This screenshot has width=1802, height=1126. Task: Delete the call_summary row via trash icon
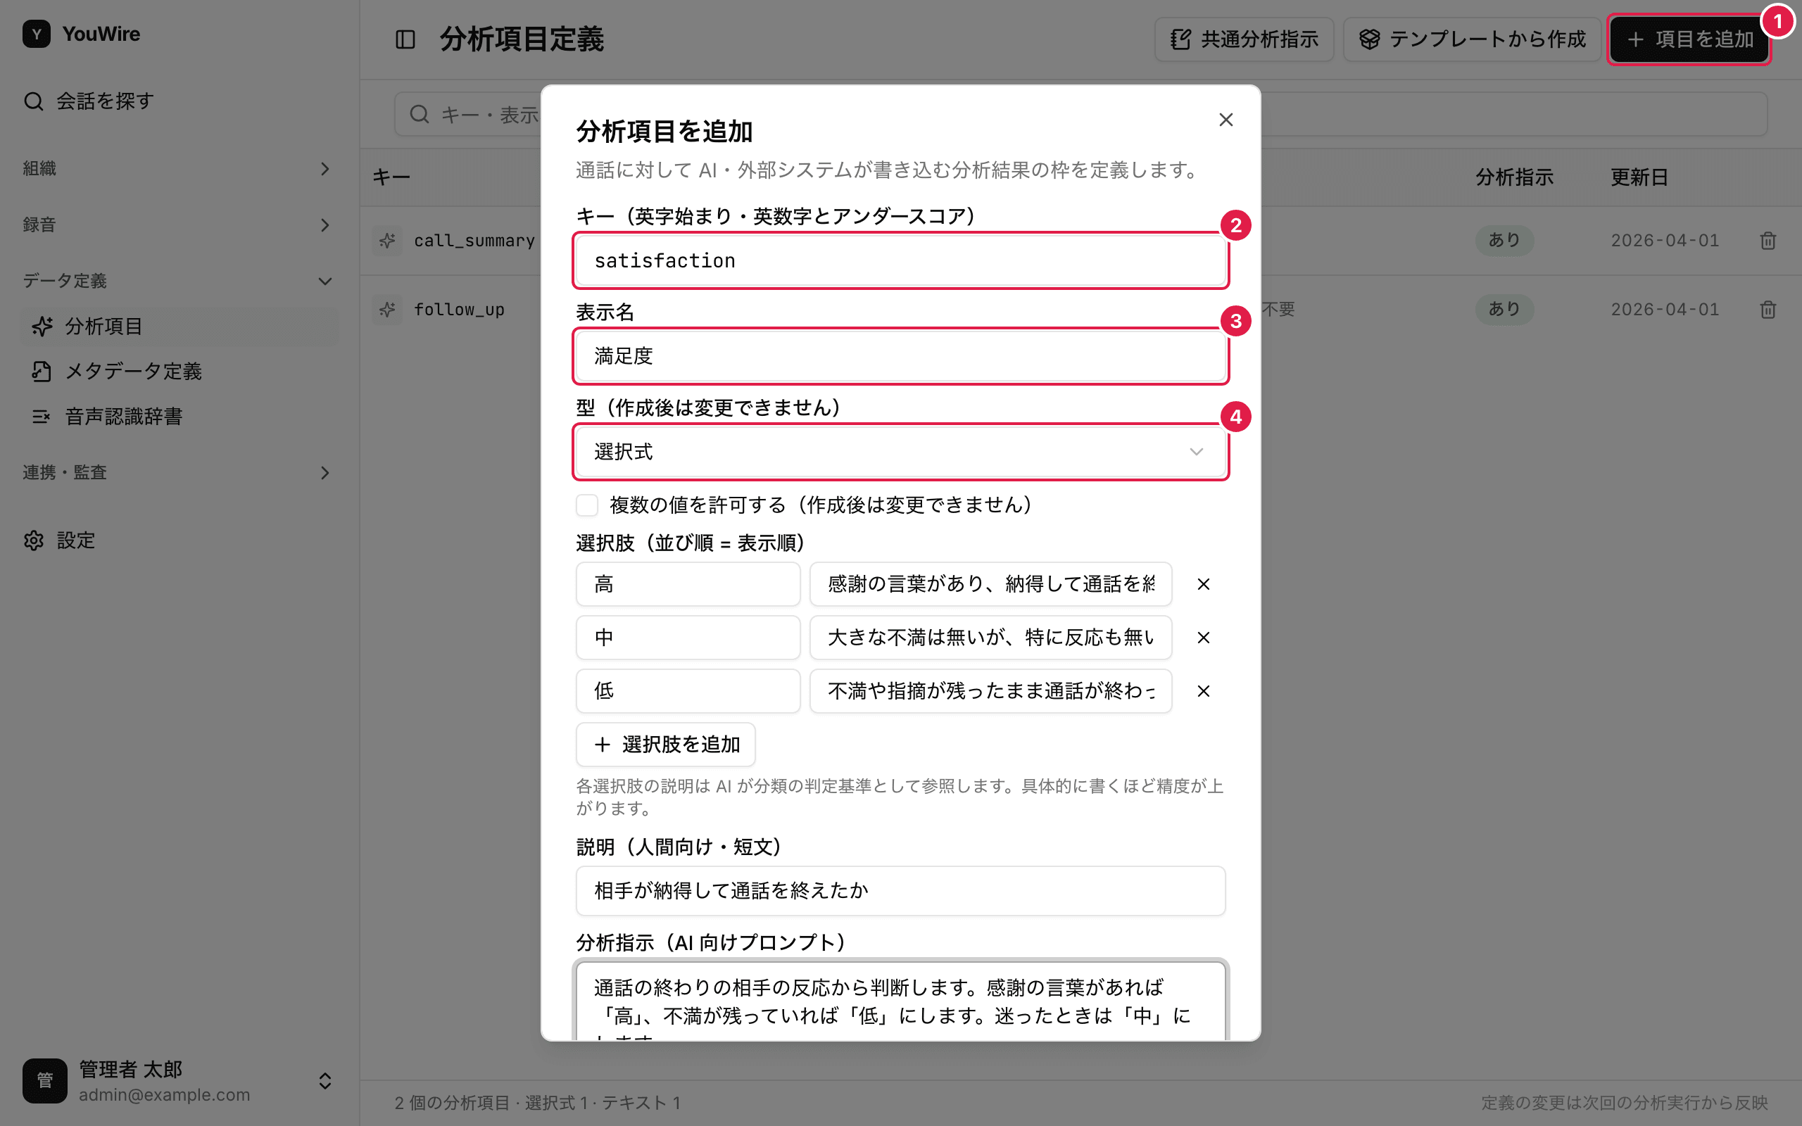pyautogui.click(x=1768, y=241)
